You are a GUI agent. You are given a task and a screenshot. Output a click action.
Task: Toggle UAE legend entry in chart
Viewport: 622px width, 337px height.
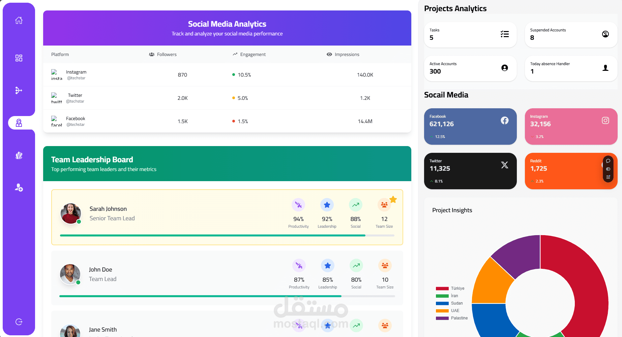[447, 311]
